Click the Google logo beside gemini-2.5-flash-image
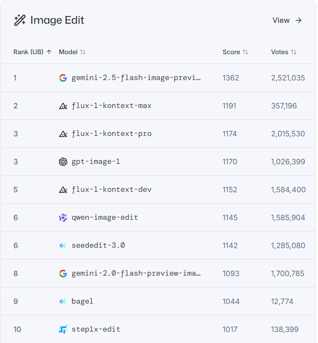Screen dimensions: 318x343 tap(63, 78)
